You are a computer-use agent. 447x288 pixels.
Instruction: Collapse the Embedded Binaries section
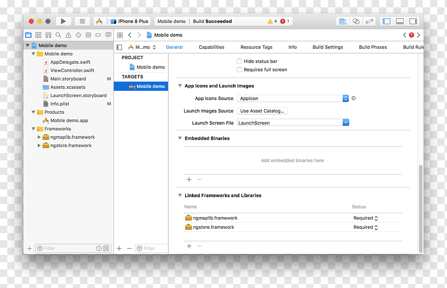point(180,138)
